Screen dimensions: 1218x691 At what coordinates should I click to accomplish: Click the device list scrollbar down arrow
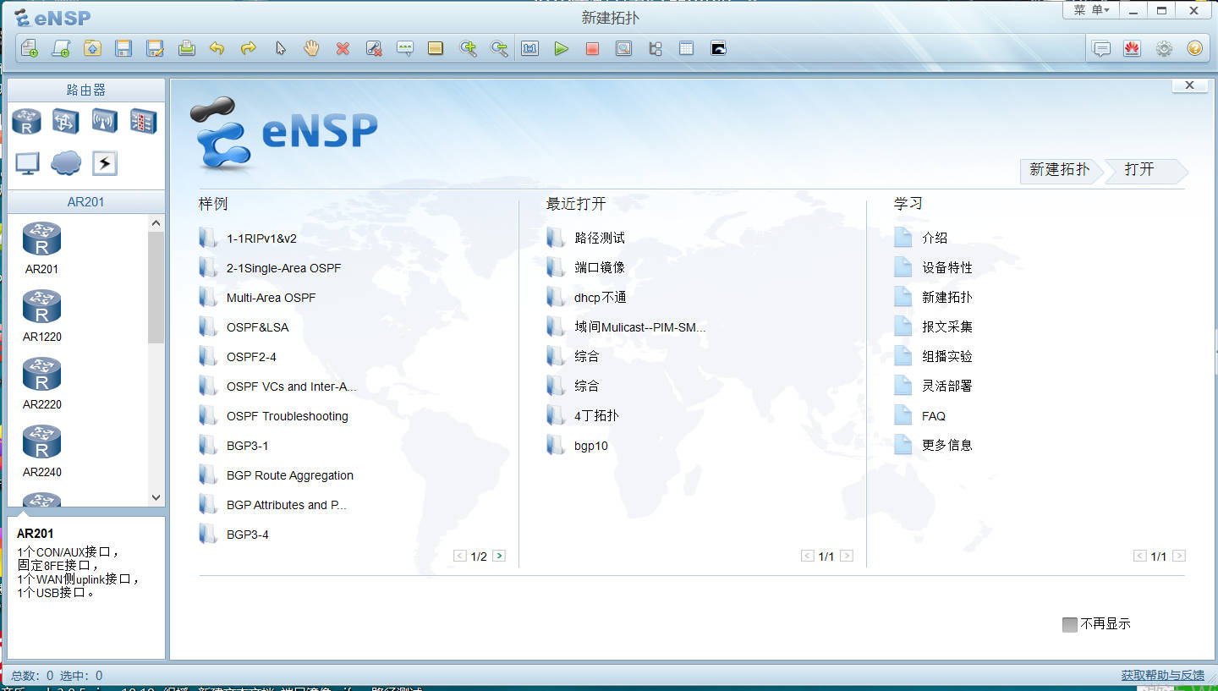pos(156,497)
